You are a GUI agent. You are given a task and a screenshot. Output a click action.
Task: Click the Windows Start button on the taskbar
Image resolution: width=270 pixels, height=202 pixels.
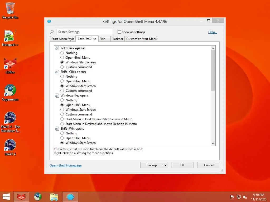coord(6,197)
